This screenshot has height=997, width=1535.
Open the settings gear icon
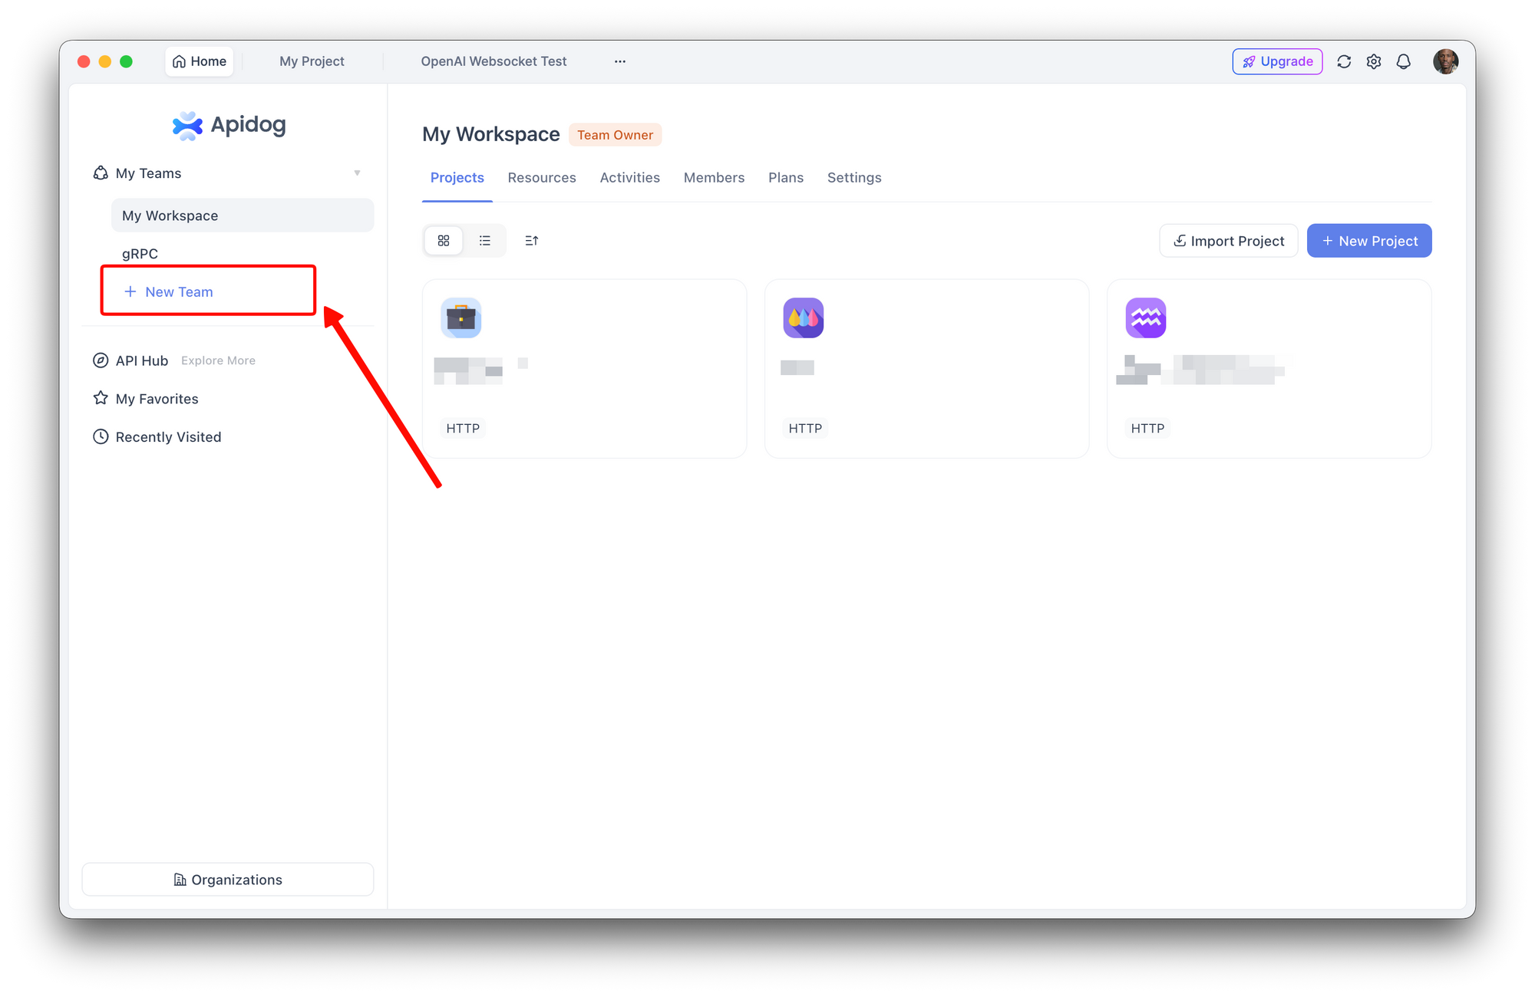[1374, 61]
